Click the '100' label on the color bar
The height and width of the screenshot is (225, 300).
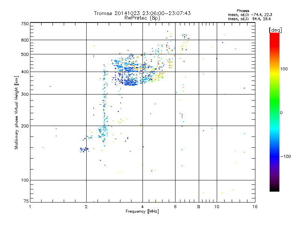[x=284, y=69]
